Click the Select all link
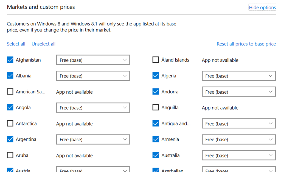Image resolution: width=281 pixels, height=172 pixels. click(x=16, y=44)
